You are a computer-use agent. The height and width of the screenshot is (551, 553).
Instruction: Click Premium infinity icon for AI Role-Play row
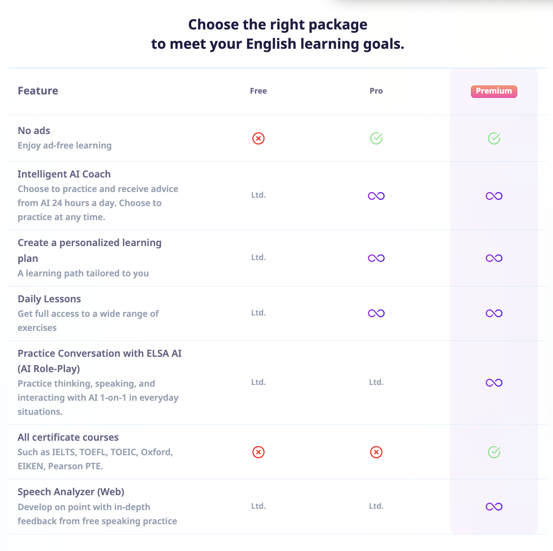tap(494, 383)
